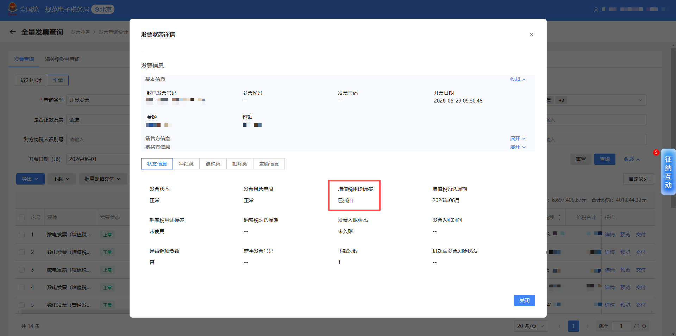Click the 自定义列 button
Image resolution: width=676 pixels, height=336 pixels.
pyautogui.click(x=639, y=179)
